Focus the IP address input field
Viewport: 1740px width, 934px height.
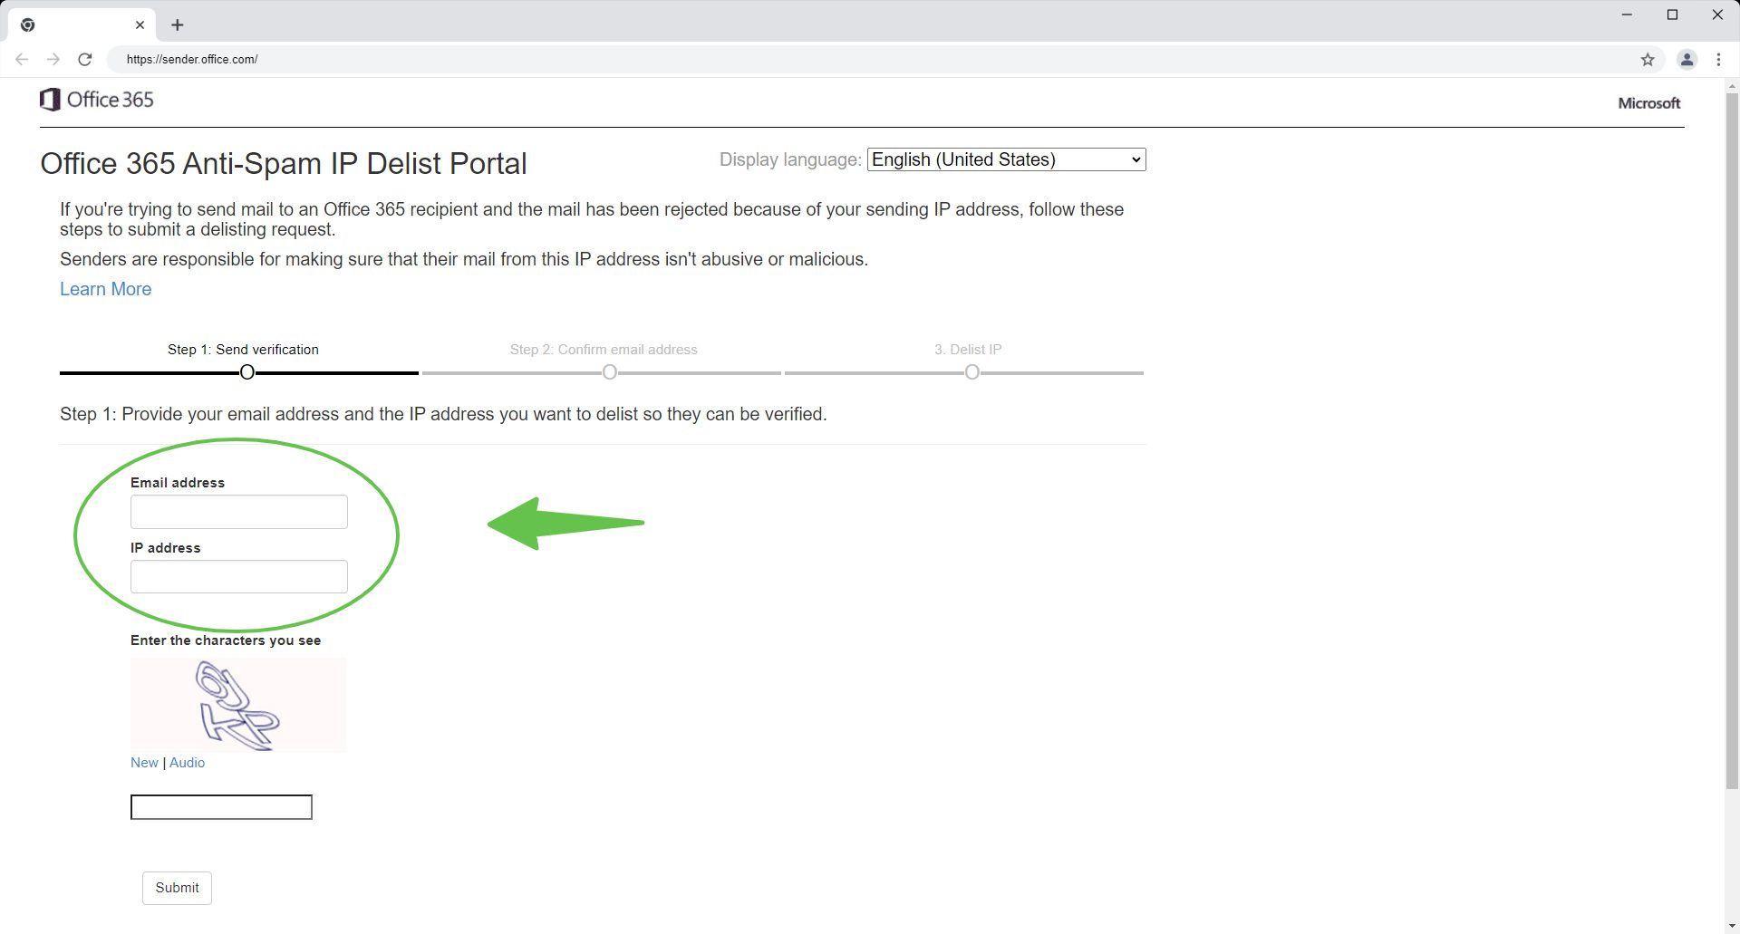[239, 576]
